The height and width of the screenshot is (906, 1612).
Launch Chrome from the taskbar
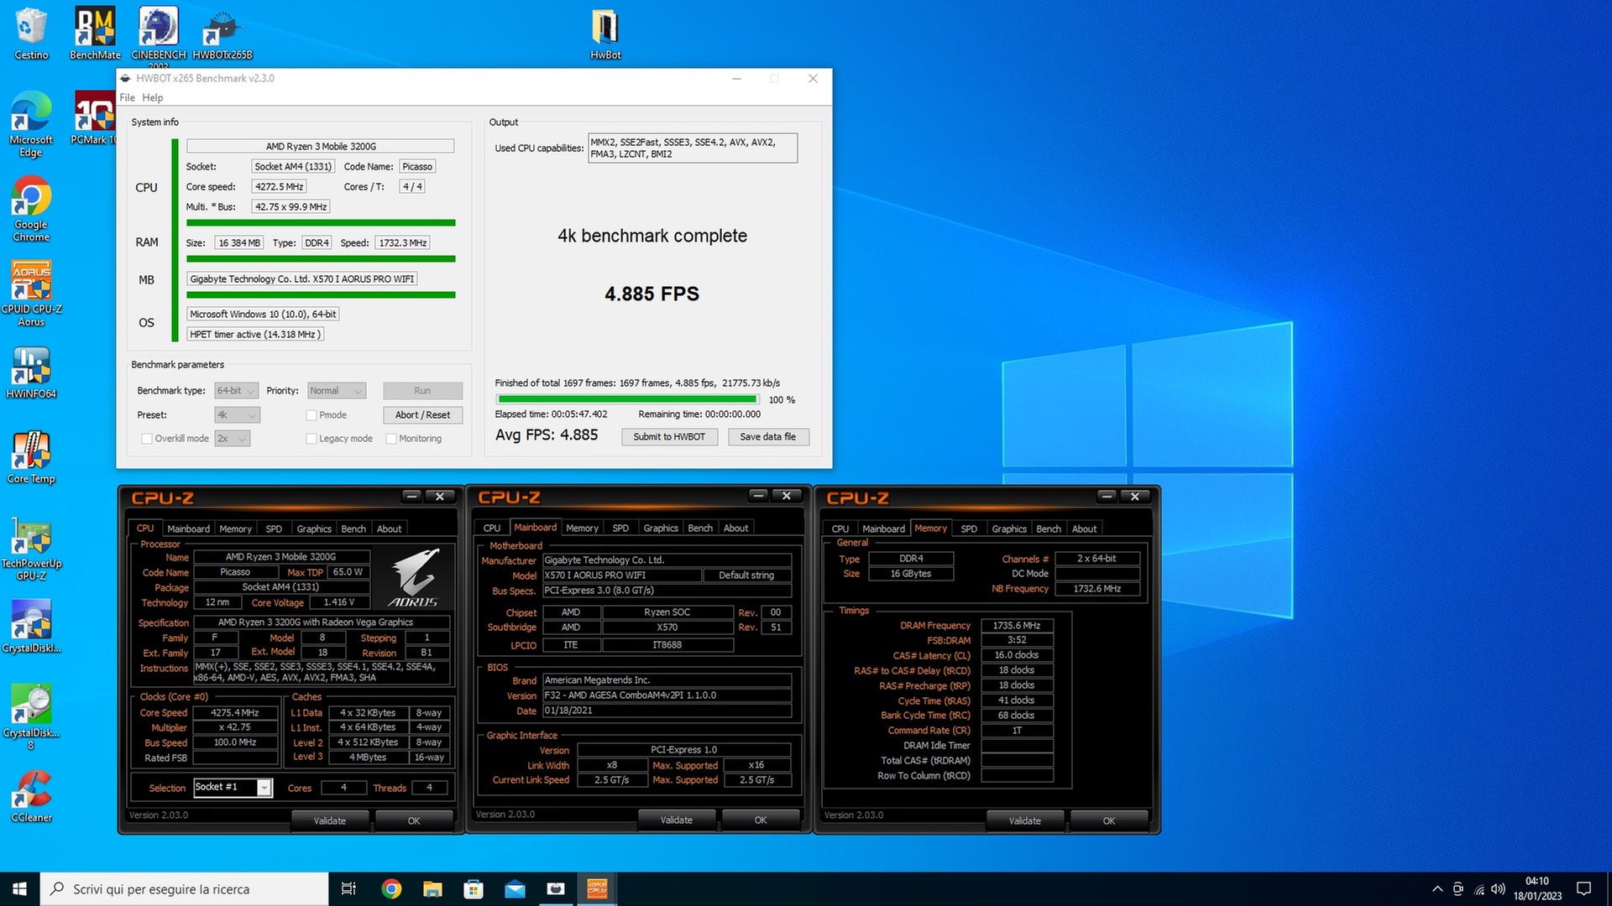coord(391,889)
